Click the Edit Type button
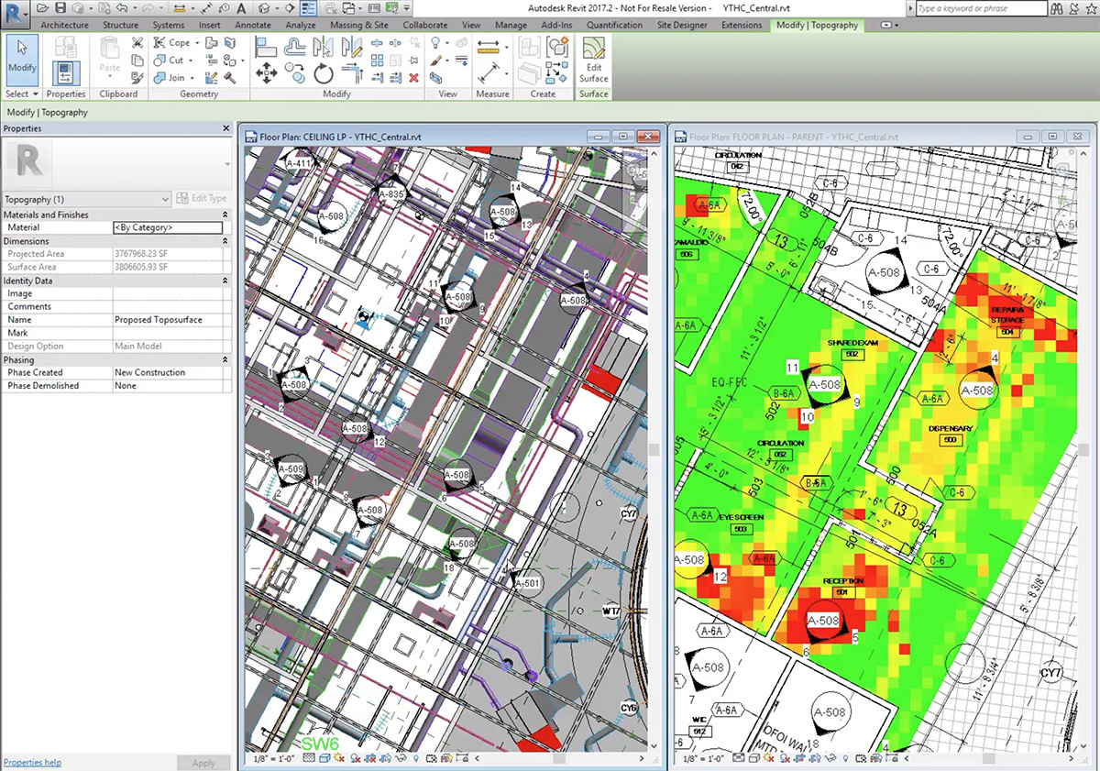This screenshot has height=771, width=1100. 202,199
